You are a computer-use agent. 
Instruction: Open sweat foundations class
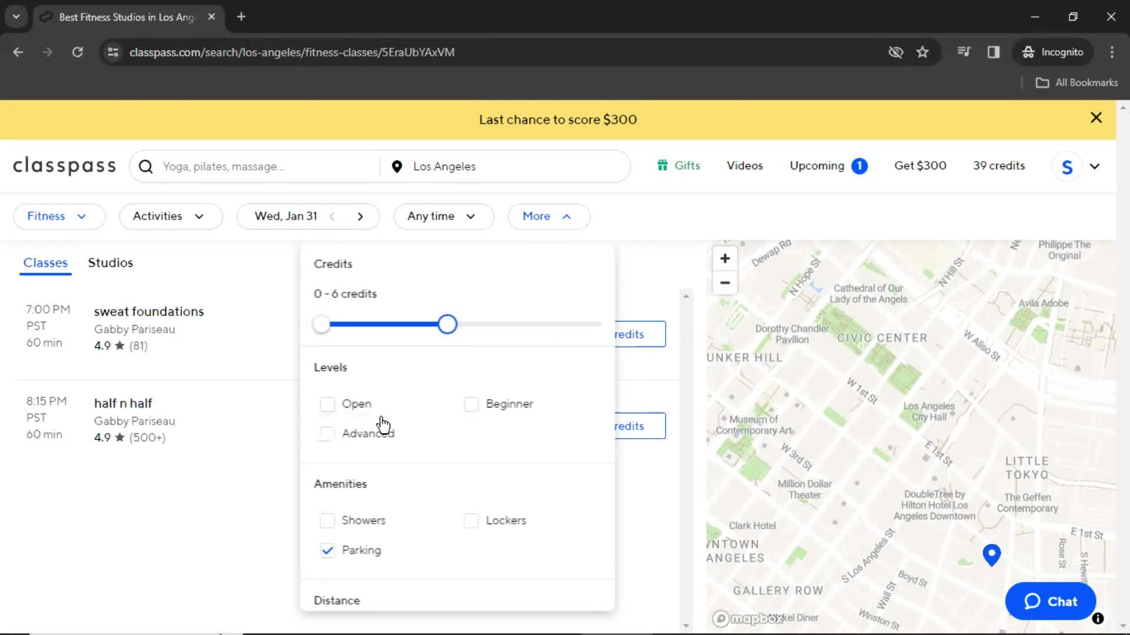click(149, 312)
